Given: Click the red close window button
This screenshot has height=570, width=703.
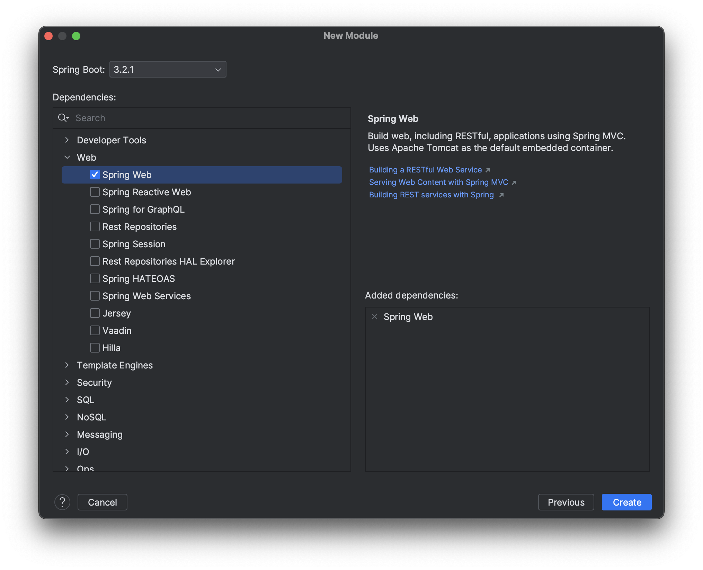Looking at the screenshot, I should pyautogui.click(x=48, y=36).
